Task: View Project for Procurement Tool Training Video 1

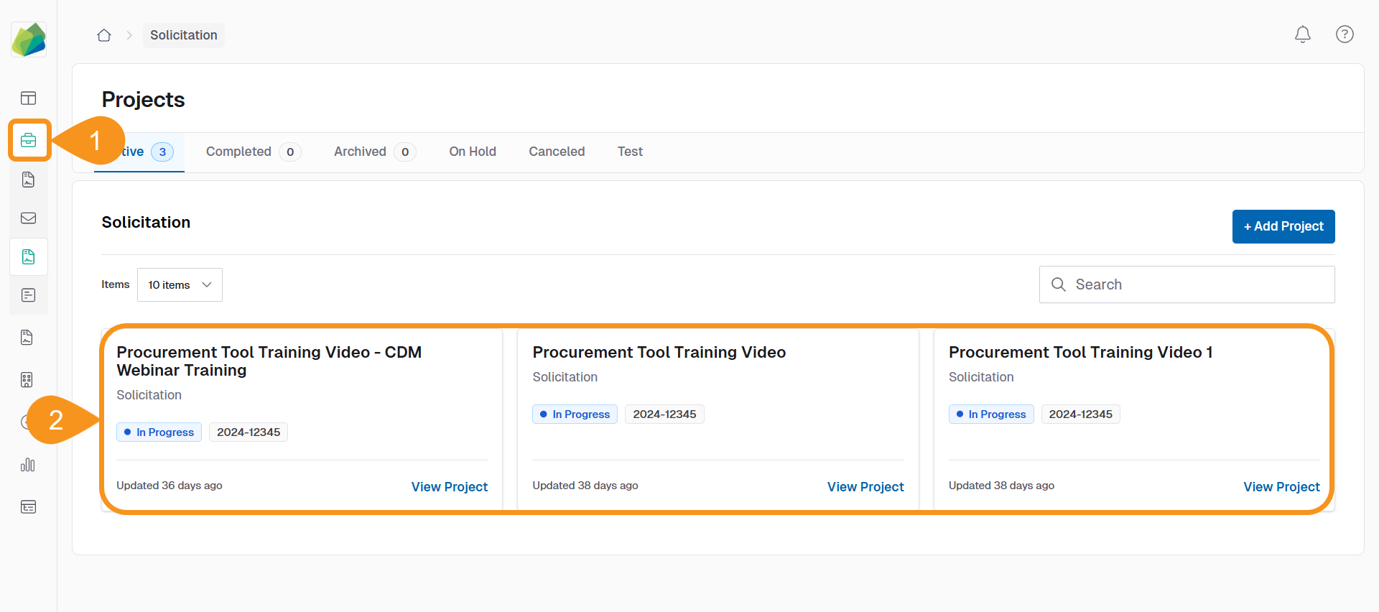Action: pyautogui.click(x=1281, y=487)
